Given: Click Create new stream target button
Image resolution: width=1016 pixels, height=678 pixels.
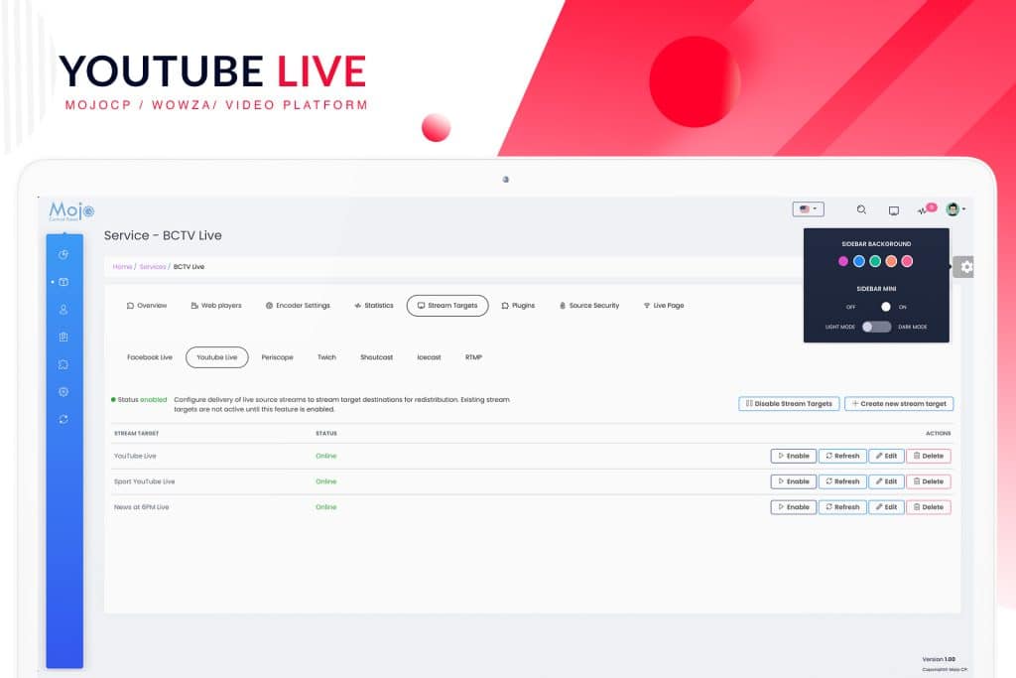Looking at the screenshot, I should point(899,403).
